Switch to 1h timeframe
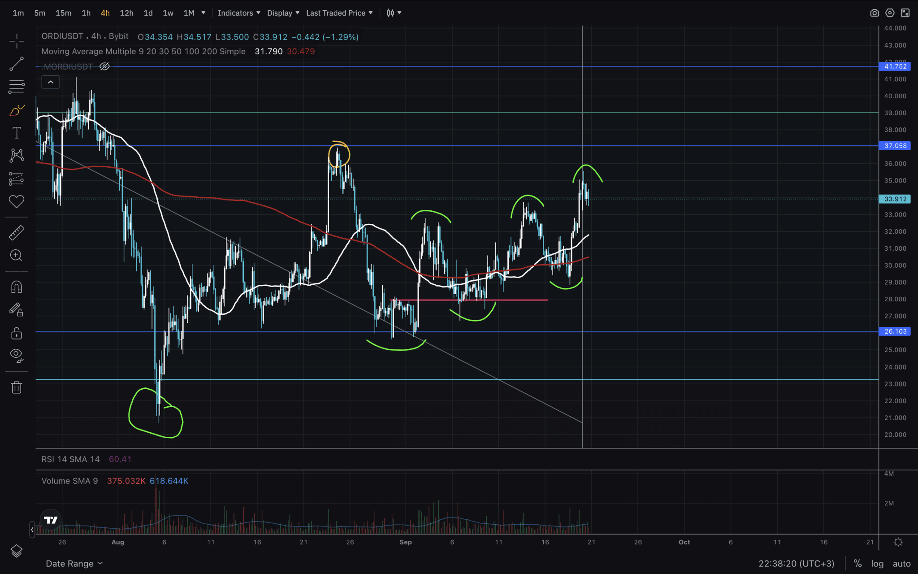Screen dimensions: 918x574 point(86,13)
